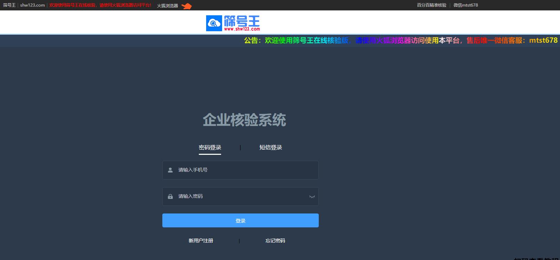560x260 pixels.
Task: Click 微信mtst678 in the top bar
Action: tap(465, 5)
